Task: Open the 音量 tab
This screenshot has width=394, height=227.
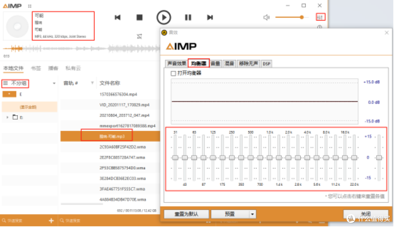Action: pos(215,64)
